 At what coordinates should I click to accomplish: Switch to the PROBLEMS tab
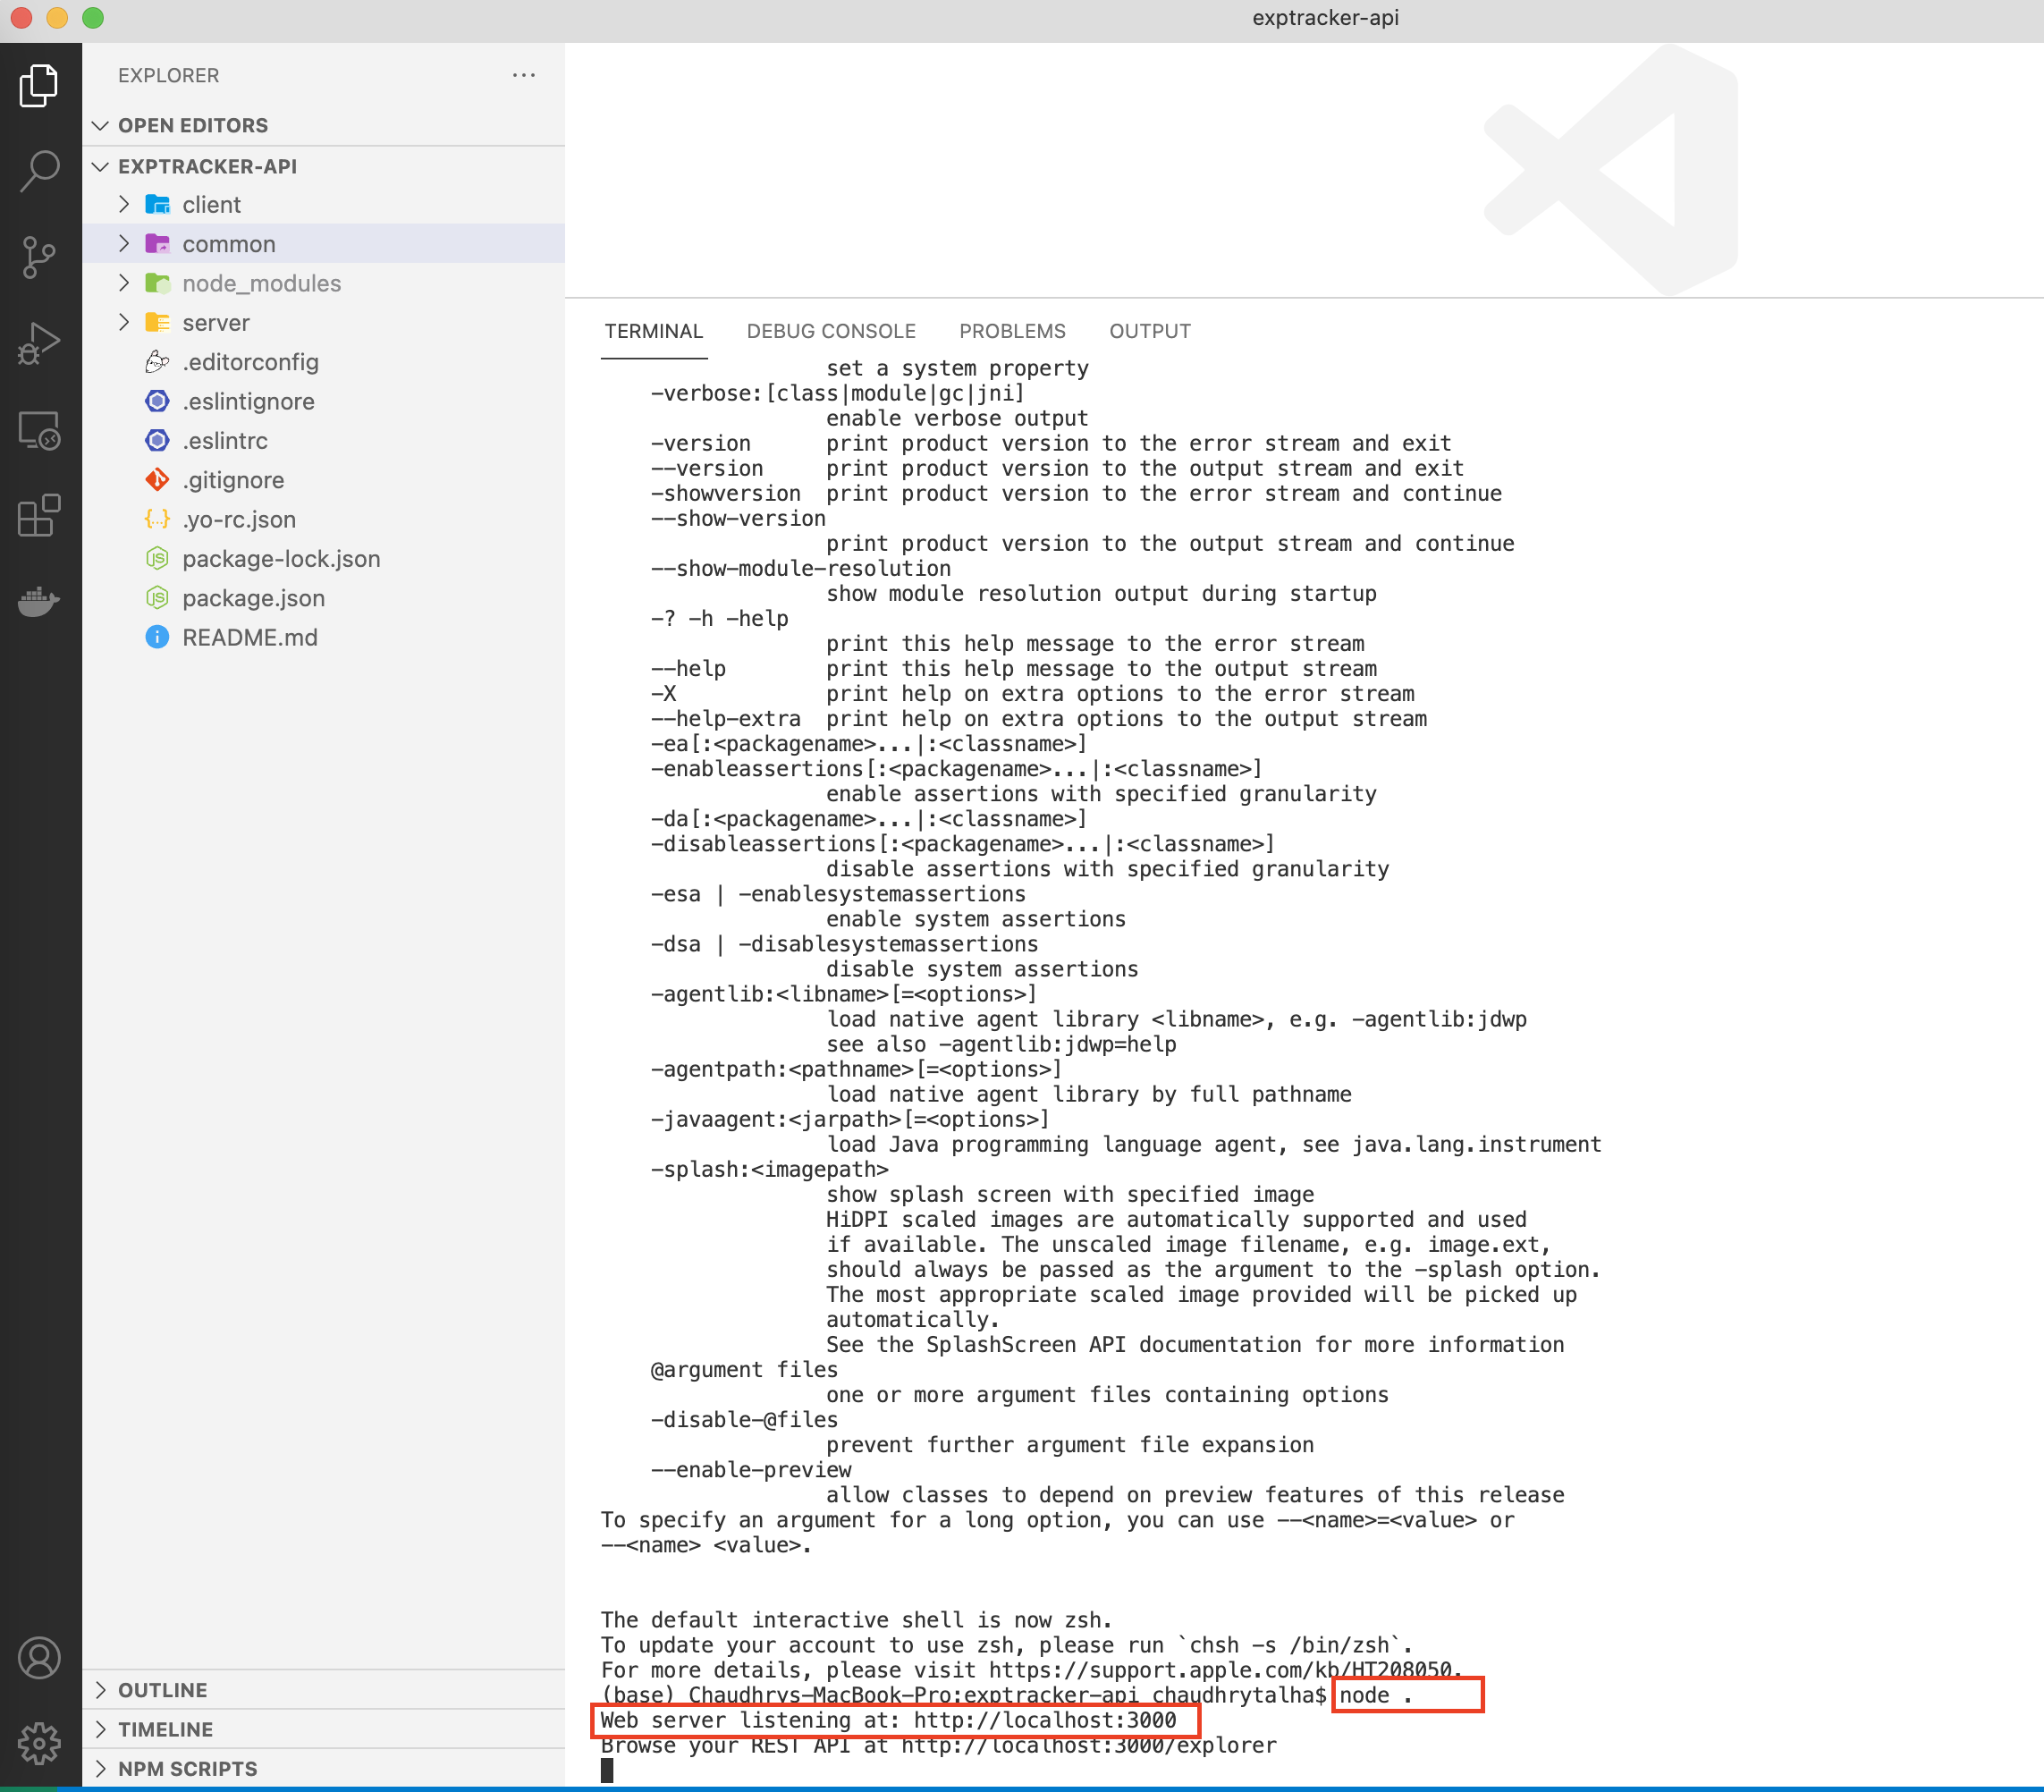click(1011, 331)
